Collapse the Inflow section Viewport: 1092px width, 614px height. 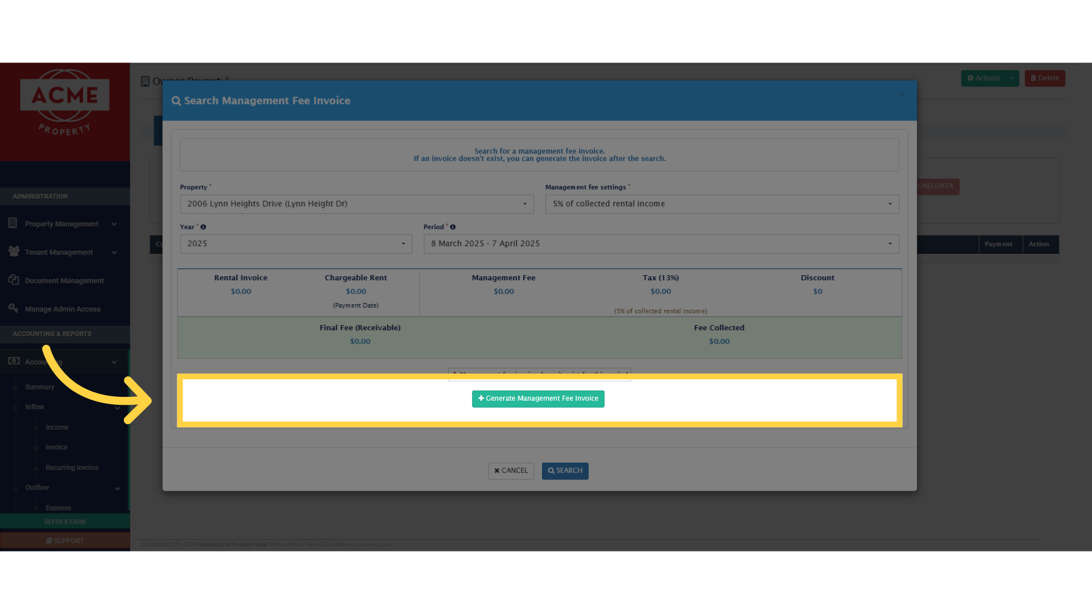tap(117, 408)
